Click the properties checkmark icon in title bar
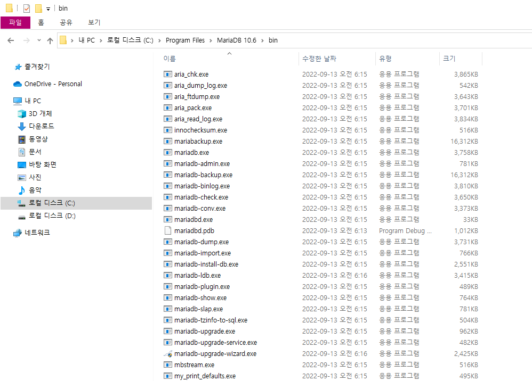Image resolution: width=532 pixels, height=381 pixels. (27, 8)
